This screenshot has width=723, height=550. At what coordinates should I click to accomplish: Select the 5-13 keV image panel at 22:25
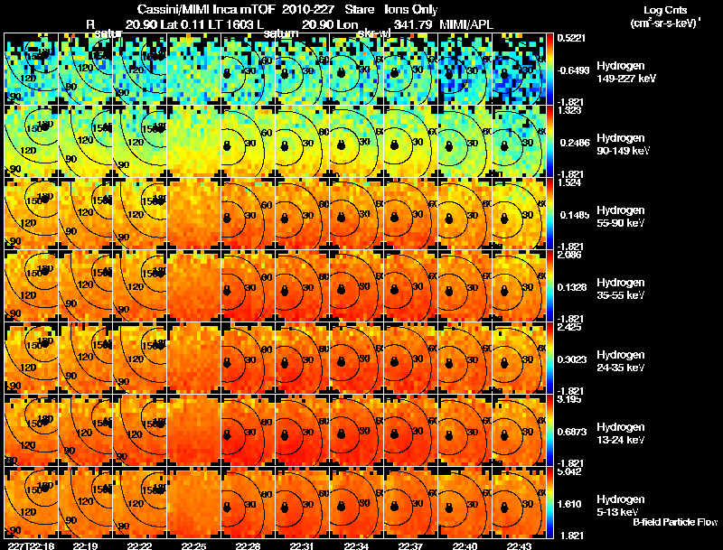coord(193,503)
